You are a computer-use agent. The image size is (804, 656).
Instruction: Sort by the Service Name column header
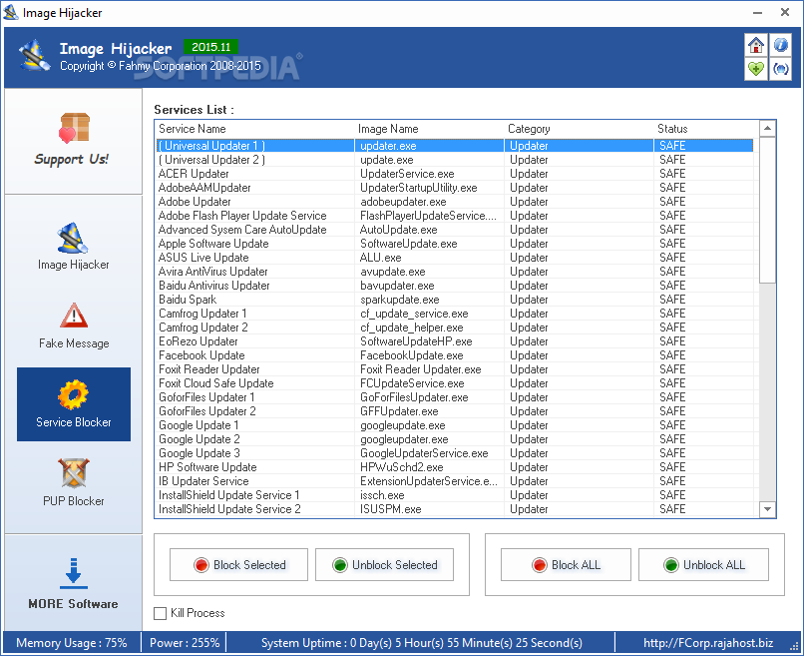[256, 129]
